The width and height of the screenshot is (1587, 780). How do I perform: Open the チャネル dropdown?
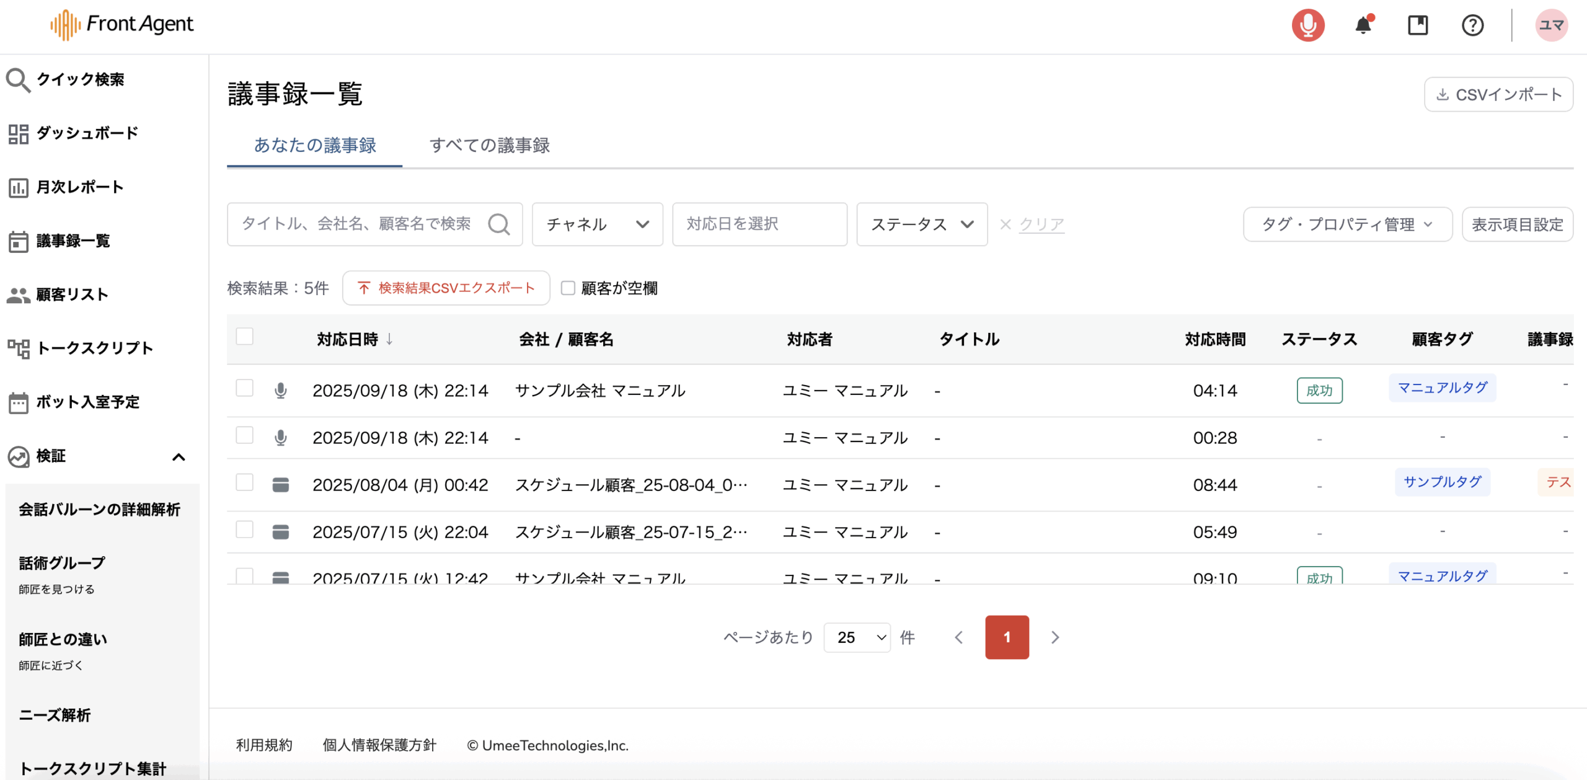[597, 224]
